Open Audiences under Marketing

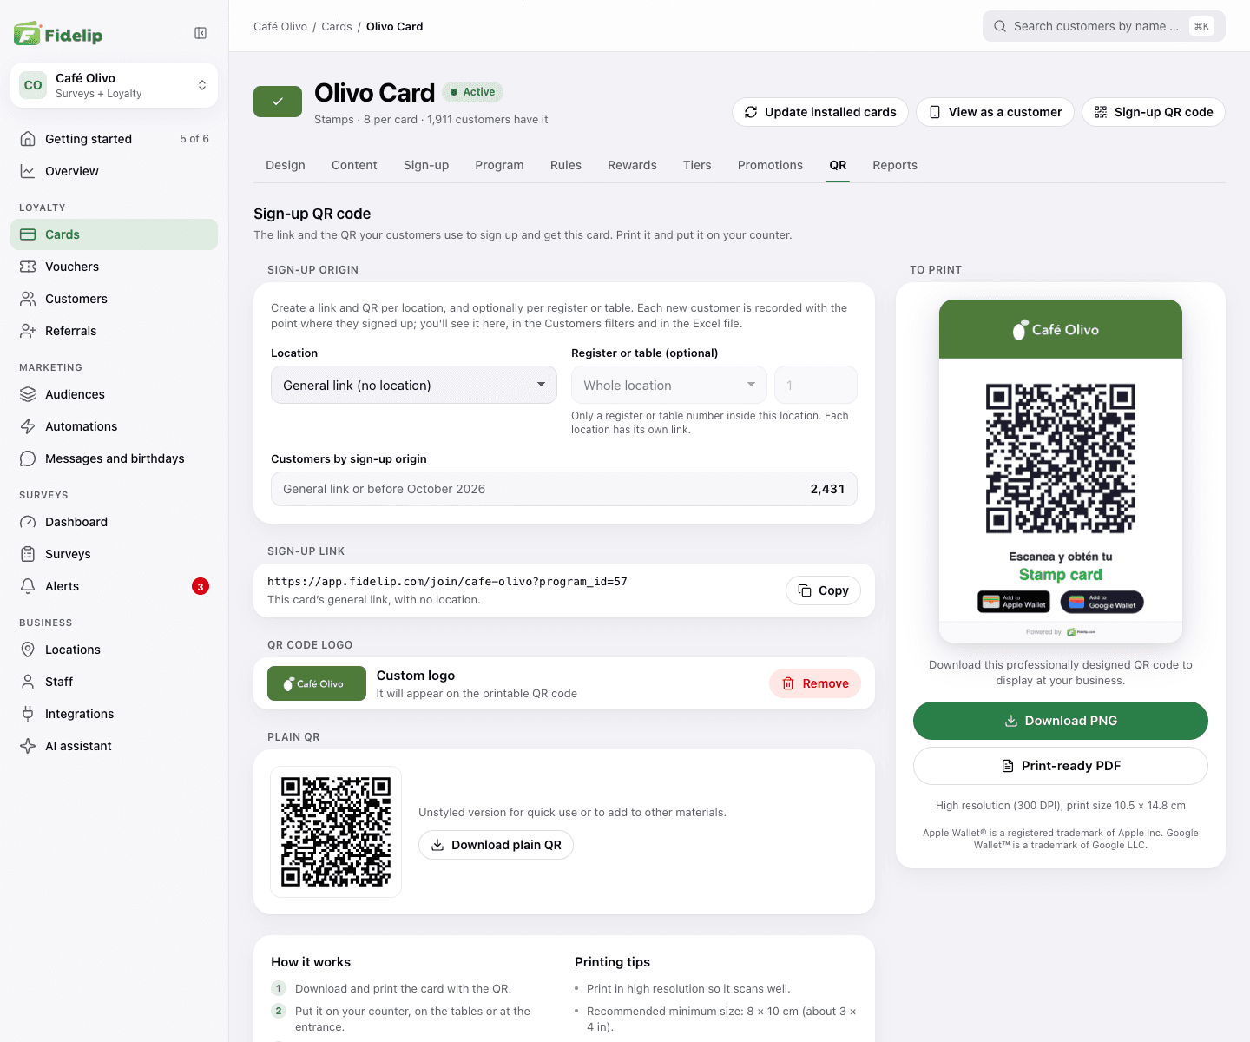coord(114,394)
